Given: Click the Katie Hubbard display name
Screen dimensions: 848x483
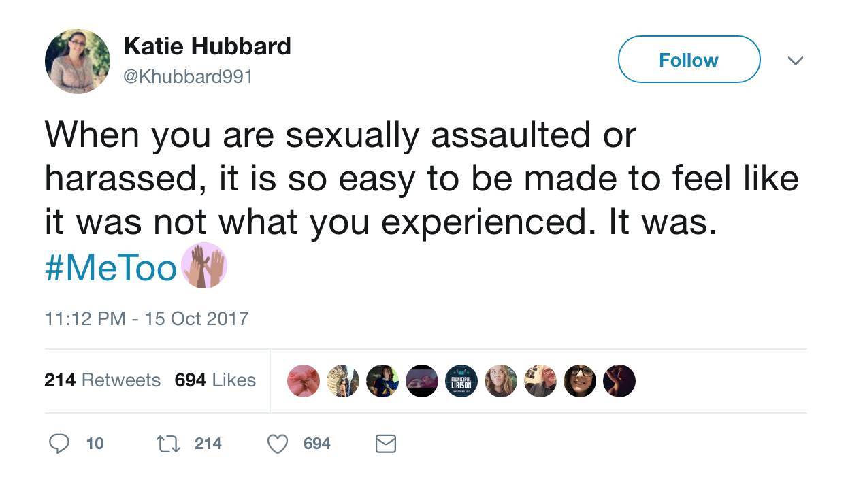Looking at the screenshot, I should pos(207,46).
